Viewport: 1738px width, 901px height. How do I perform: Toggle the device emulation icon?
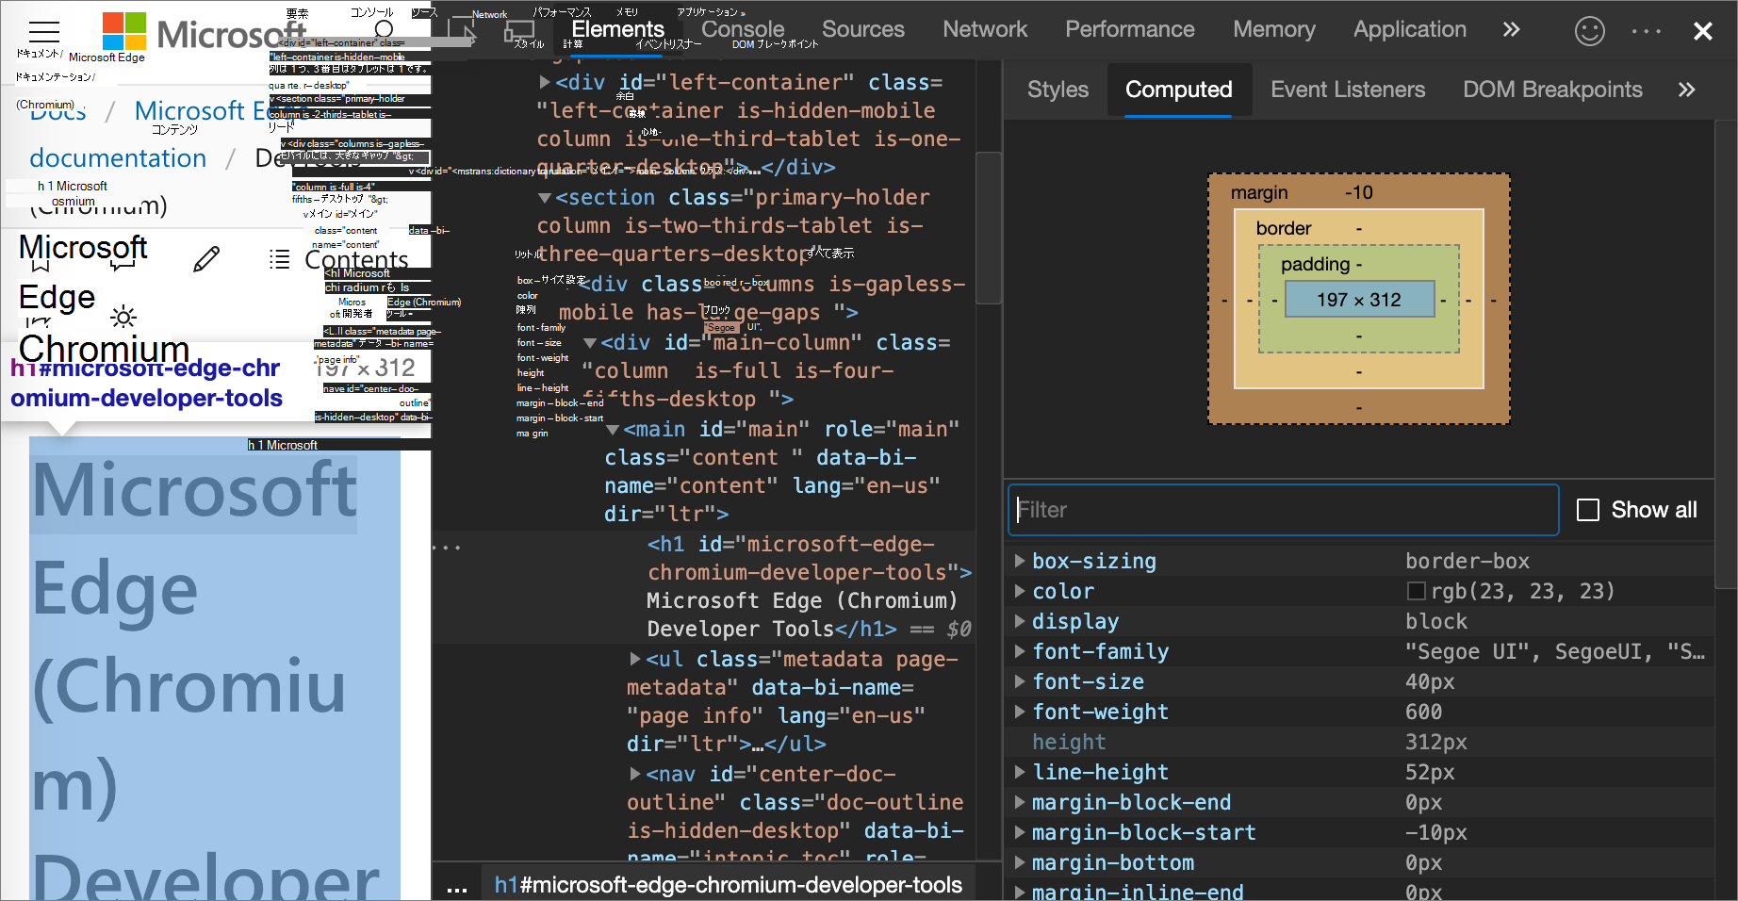[518, 31]
